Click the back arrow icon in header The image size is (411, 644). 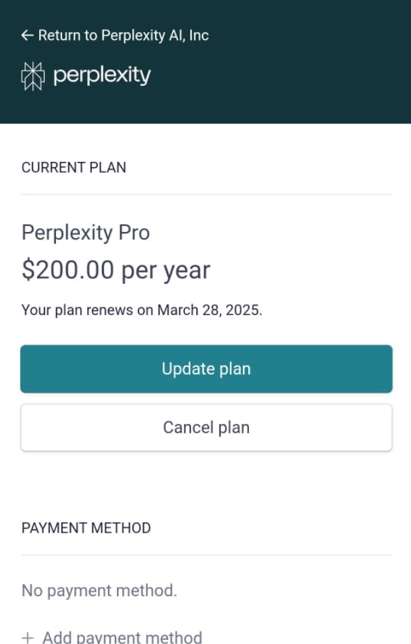point(27,36)
